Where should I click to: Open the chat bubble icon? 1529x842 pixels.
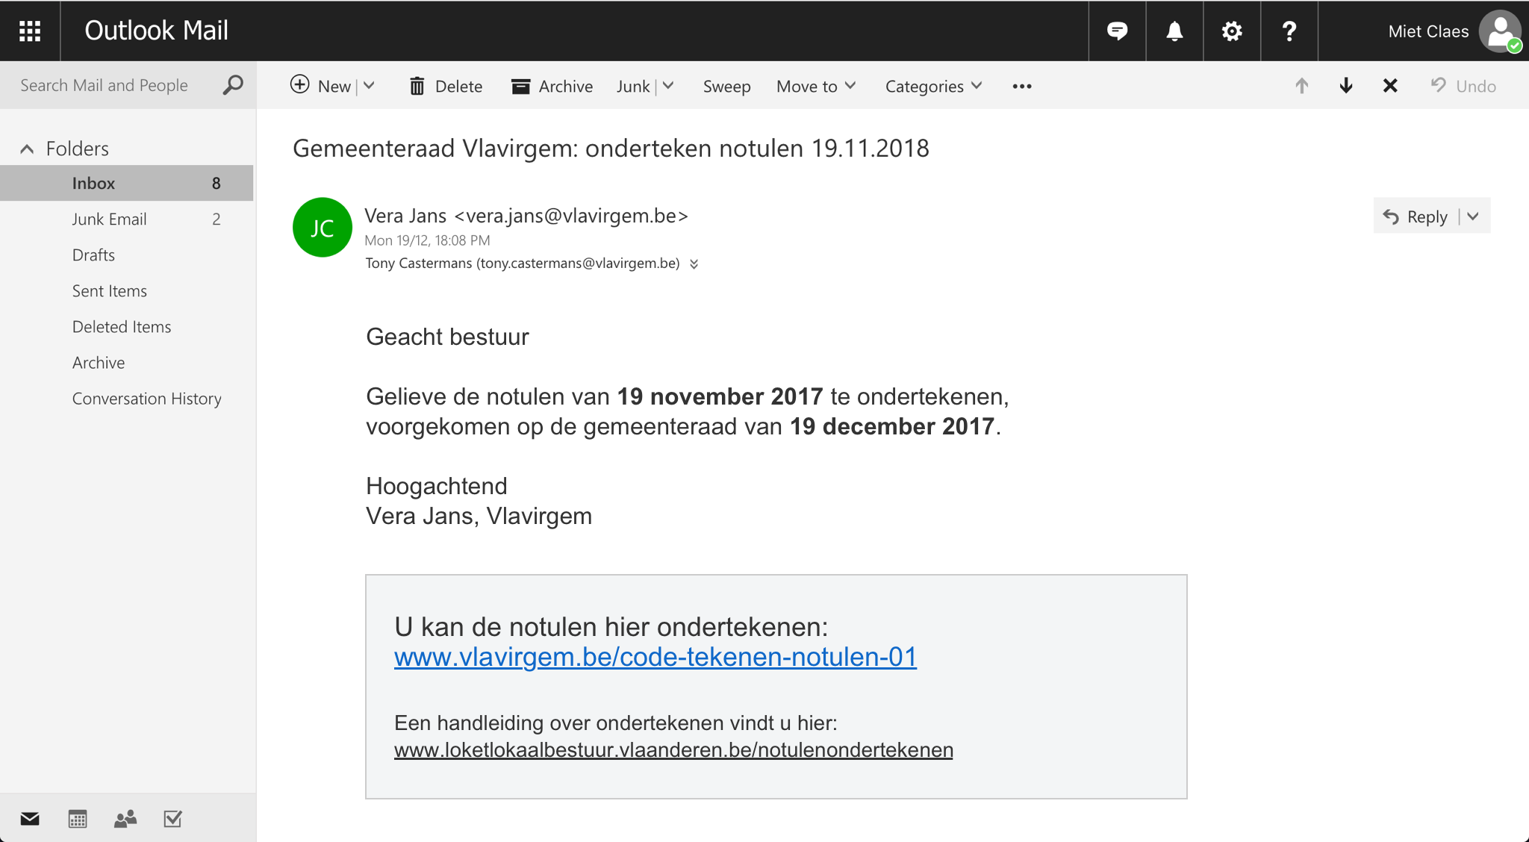(x=1117, y=31)
